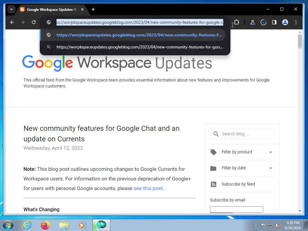Click the date 'Wednesday, April 12, 2023'
308x231 pixels.
coord(53,148)
